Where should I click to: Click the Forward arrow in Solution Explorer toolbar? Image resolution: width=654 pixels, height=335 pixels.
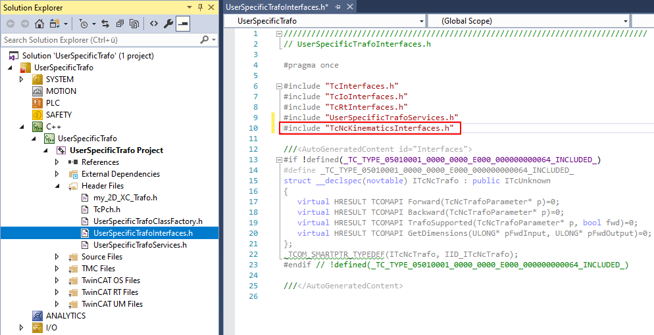pyautogui.click(x=24, y=24)
